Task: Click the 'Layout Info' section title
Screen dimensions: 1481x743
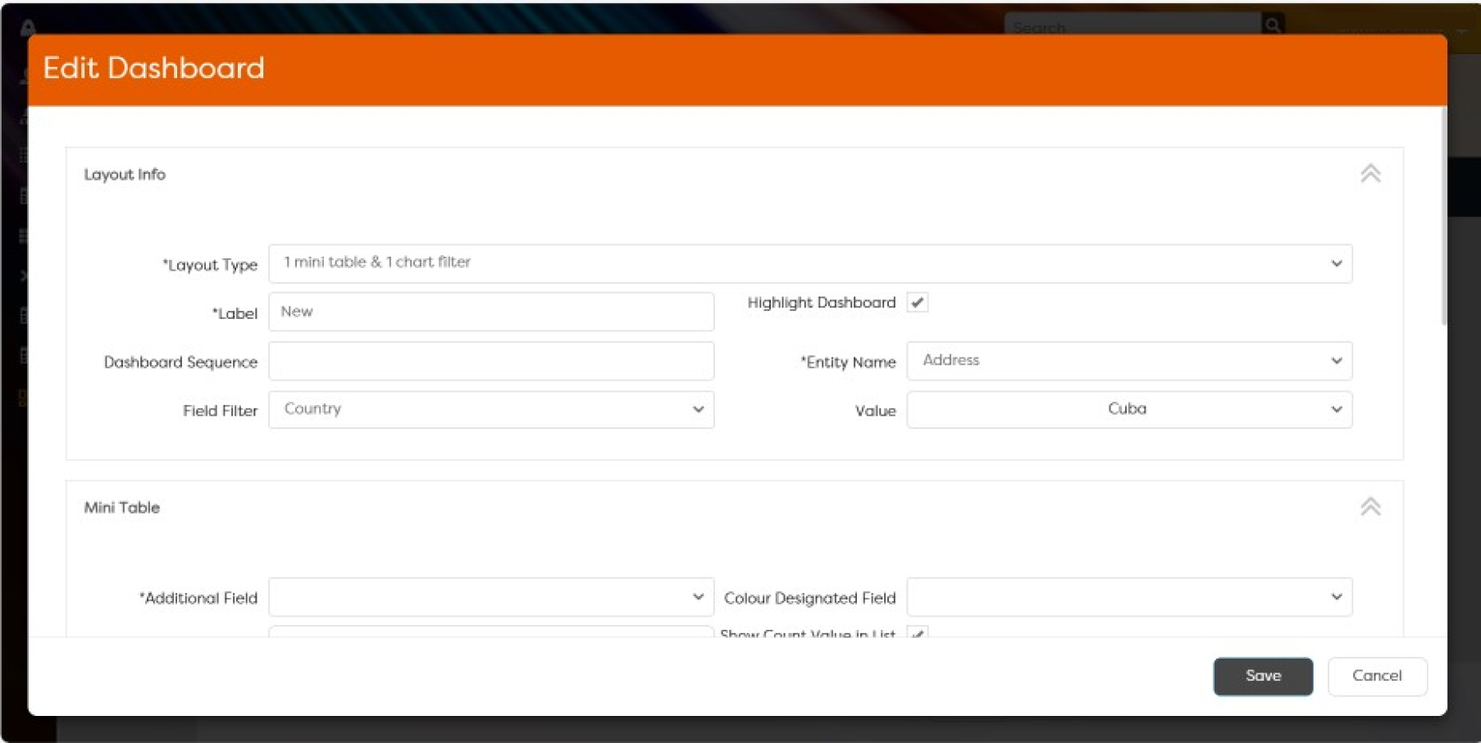Action: [125, 175]
